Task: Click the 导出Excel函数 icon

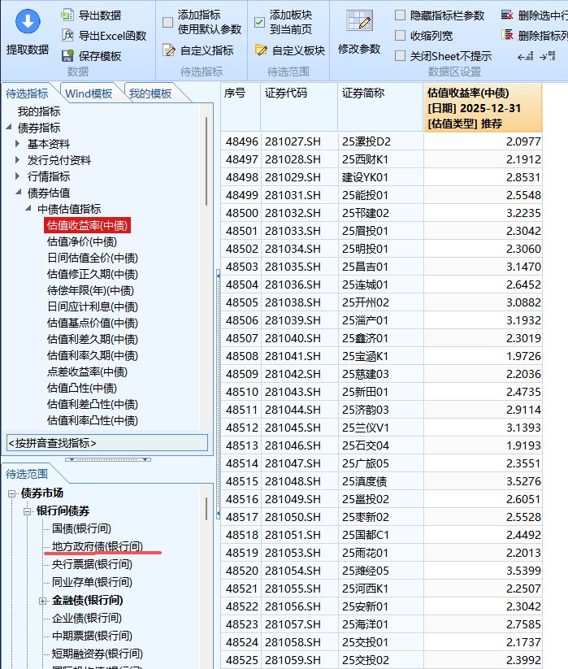Action: [x=69, y=35]
